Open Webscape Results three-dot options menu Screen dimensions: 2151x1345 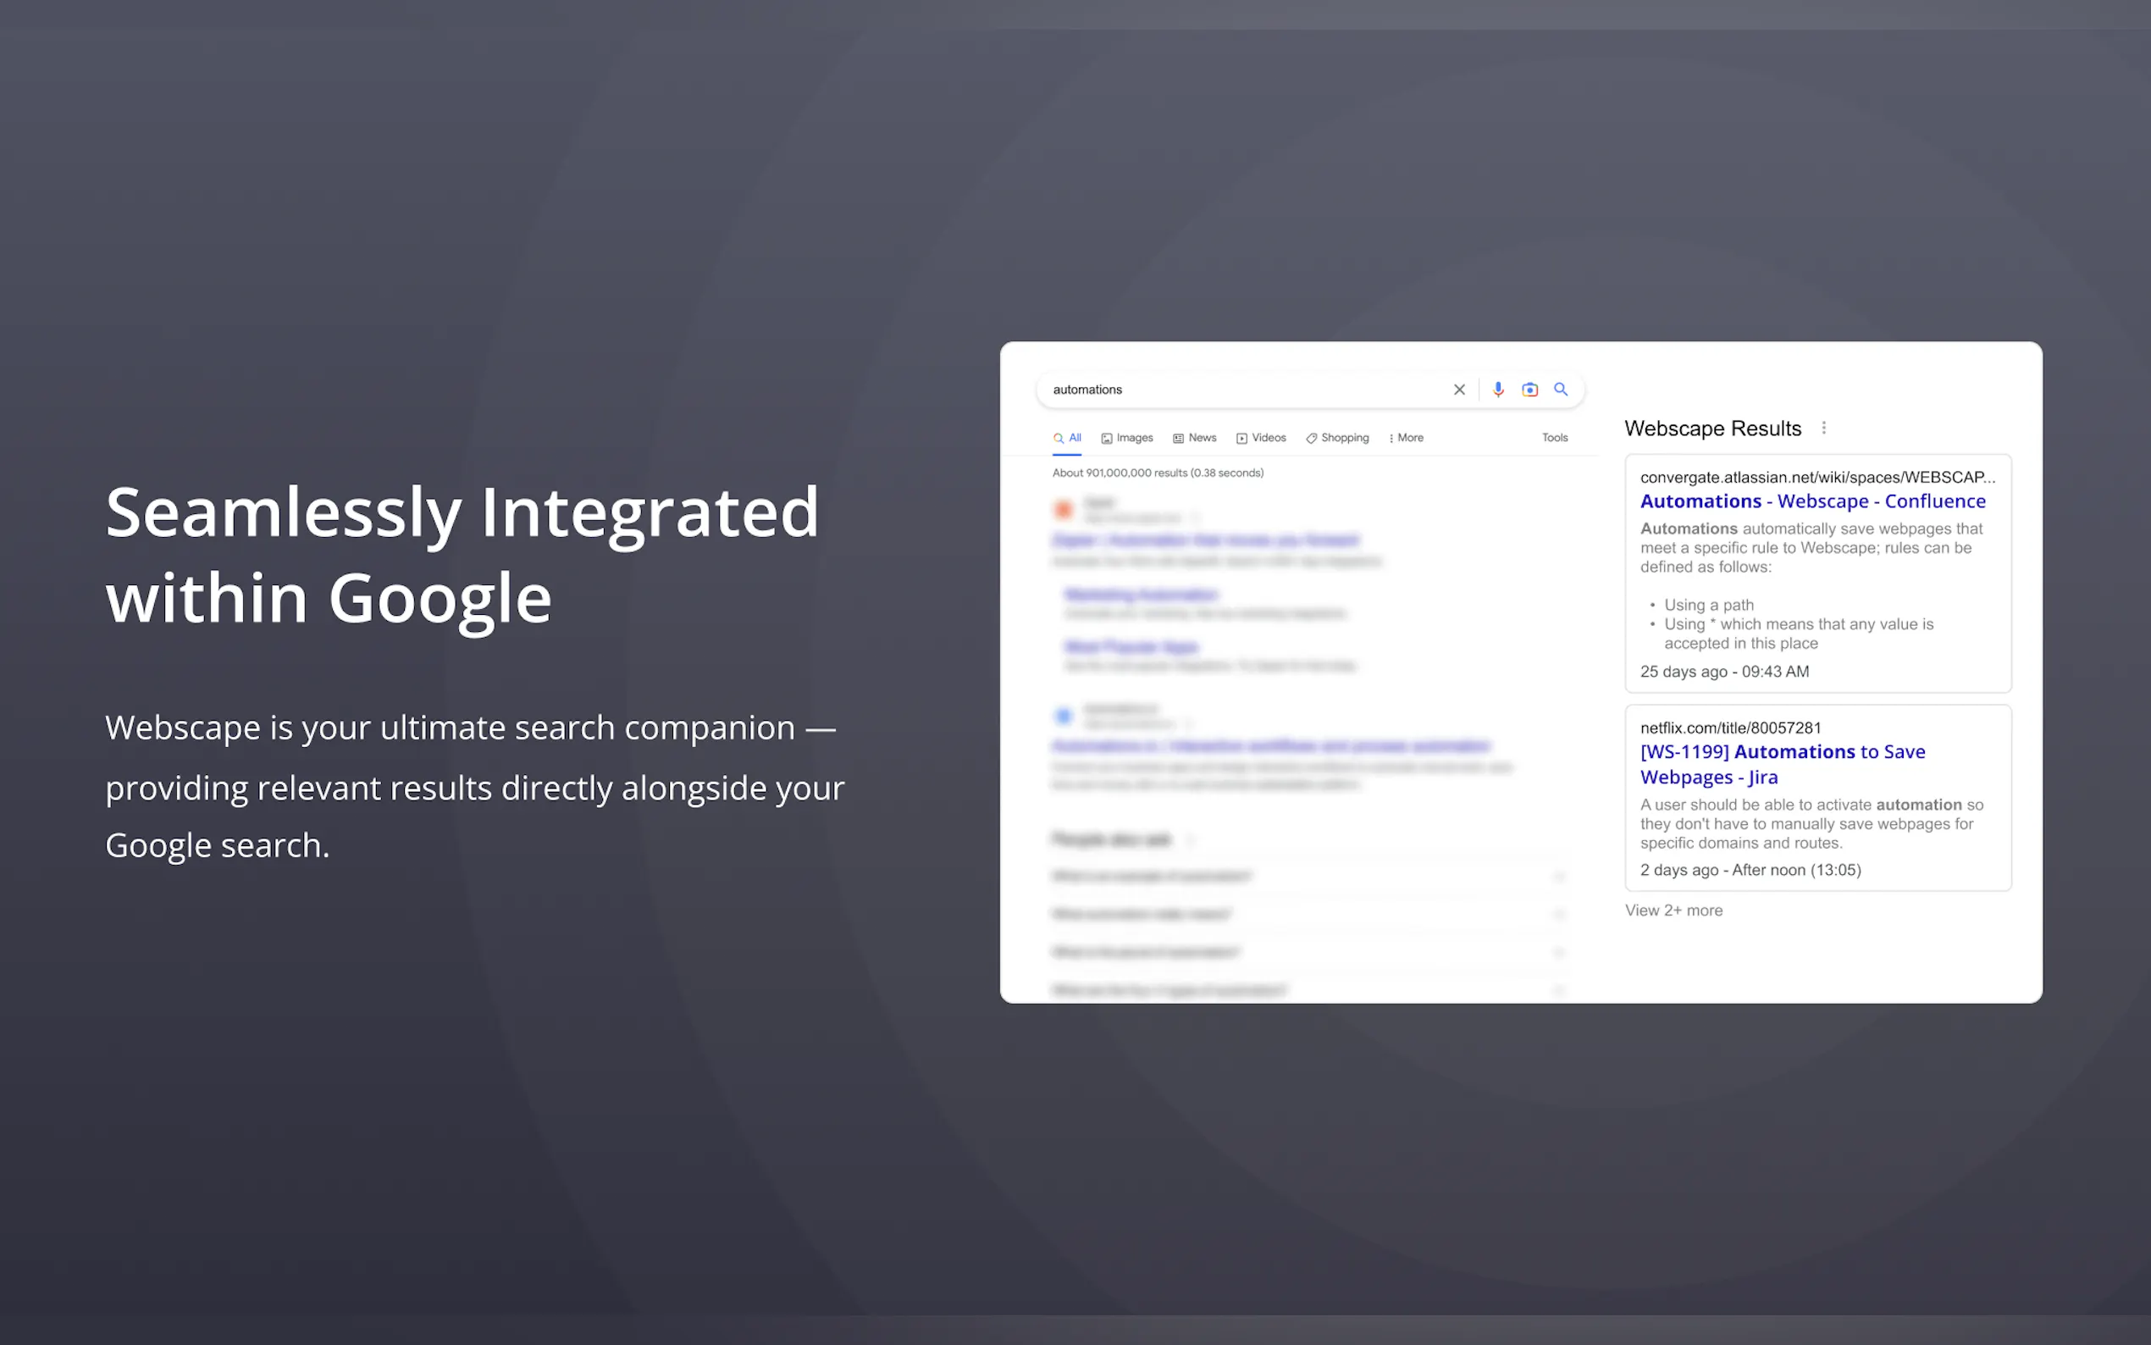click(1824, 428)
